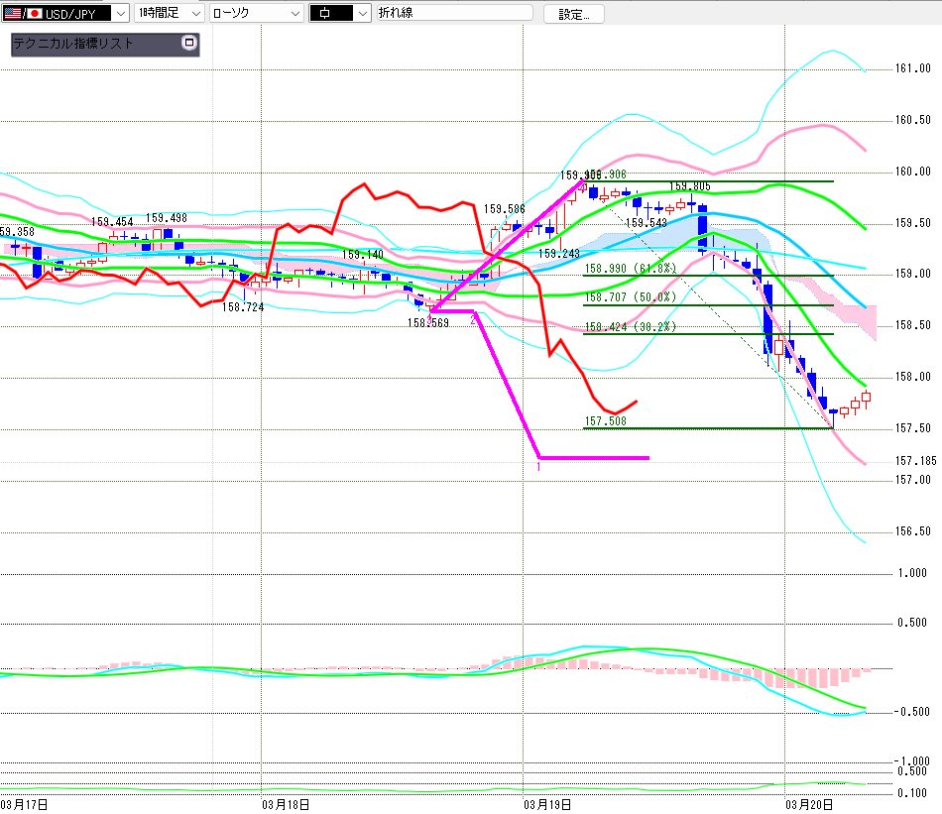Click the テクニカル指標リスト panel title
This screenshot has width=942, height=814.
point(73,44)
